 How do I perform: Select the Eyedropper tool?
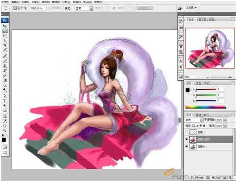click(x=5, y=121)
